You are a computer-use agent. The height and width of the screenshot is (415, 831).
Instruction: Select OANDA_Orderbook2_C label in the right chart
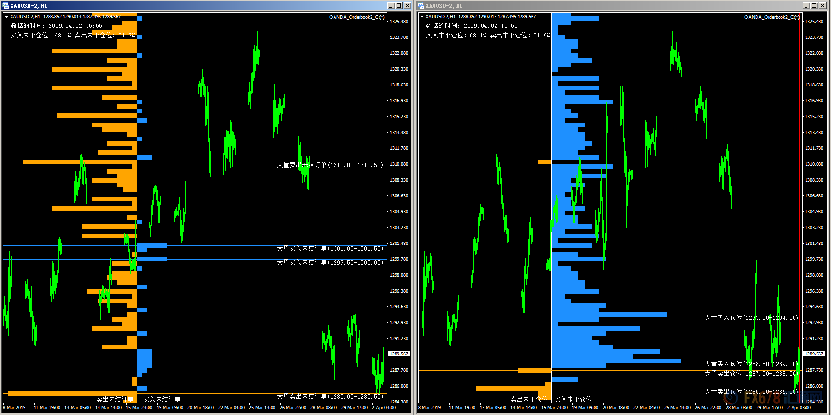click(769, 17)
